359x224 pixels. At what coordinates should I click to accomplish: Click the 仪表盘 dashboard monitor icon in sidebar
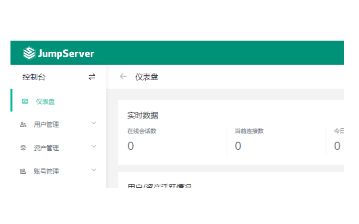[25, 102]
